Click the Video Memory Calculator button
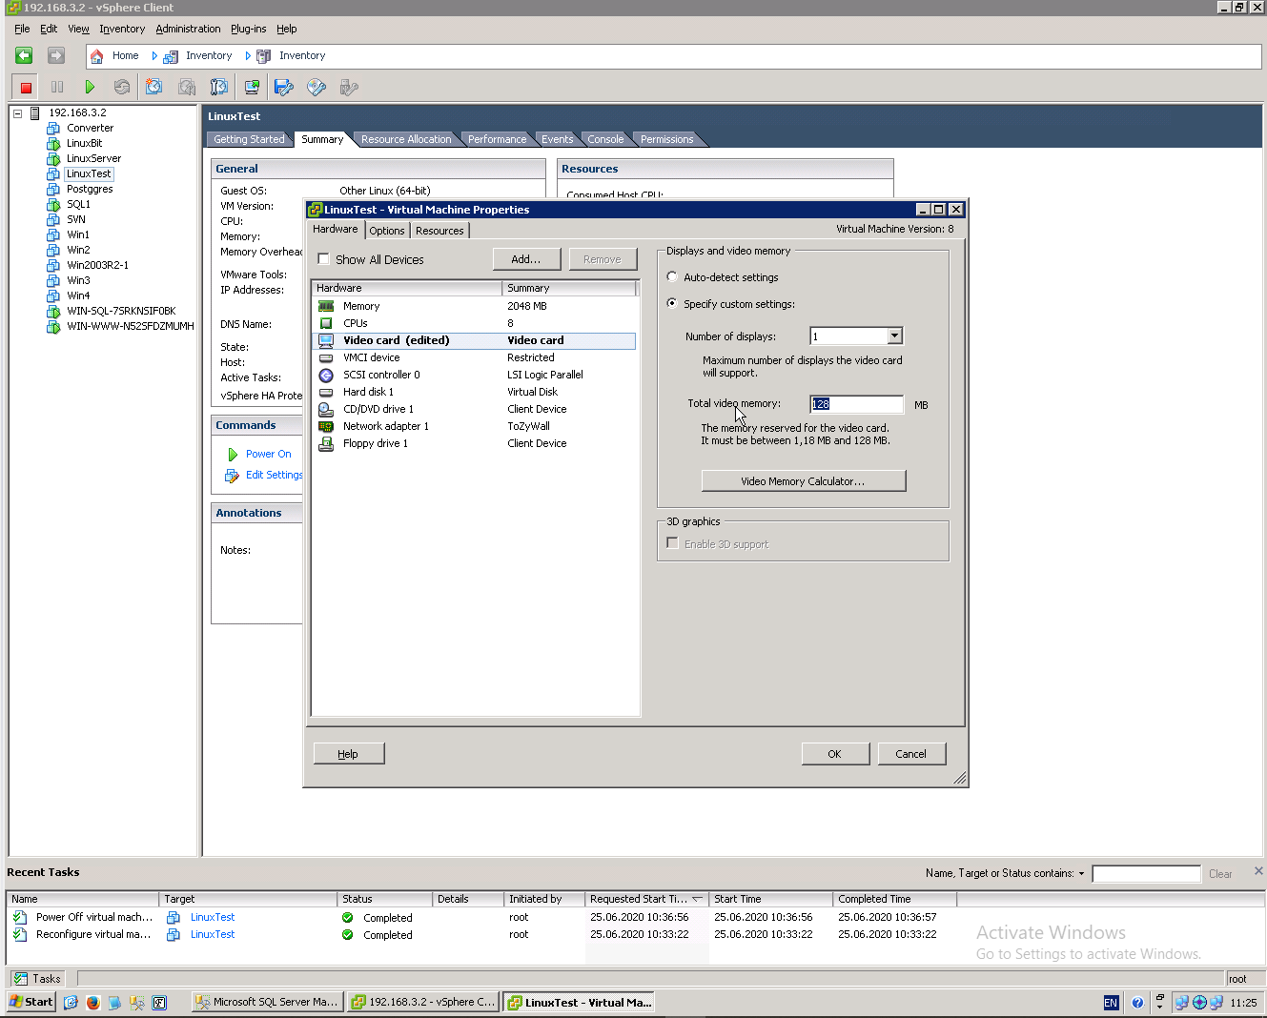 (x=803, y=481)
